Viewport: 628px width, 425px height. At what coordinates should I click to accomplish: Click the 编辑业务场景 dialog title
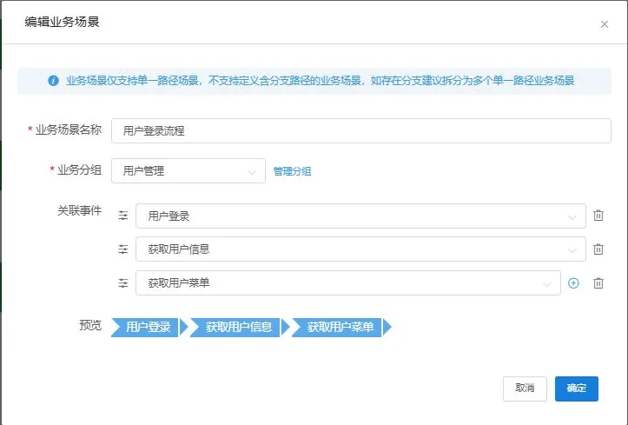(62, 22)
